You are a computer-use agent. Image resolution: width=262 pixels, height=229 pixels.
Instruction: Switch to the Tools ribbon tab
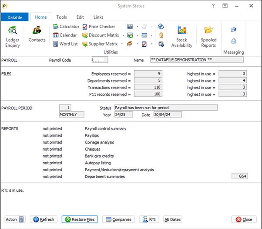(x=61, y=17)
